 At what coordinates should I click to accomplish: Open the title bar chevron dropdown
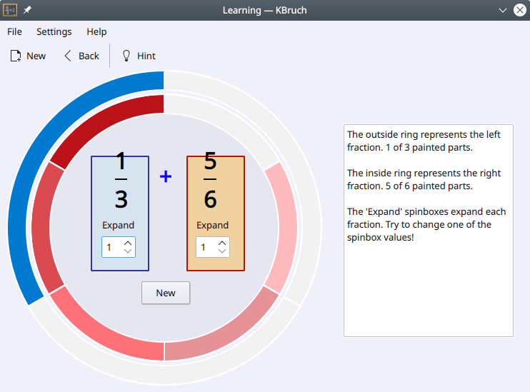(503, 10)
